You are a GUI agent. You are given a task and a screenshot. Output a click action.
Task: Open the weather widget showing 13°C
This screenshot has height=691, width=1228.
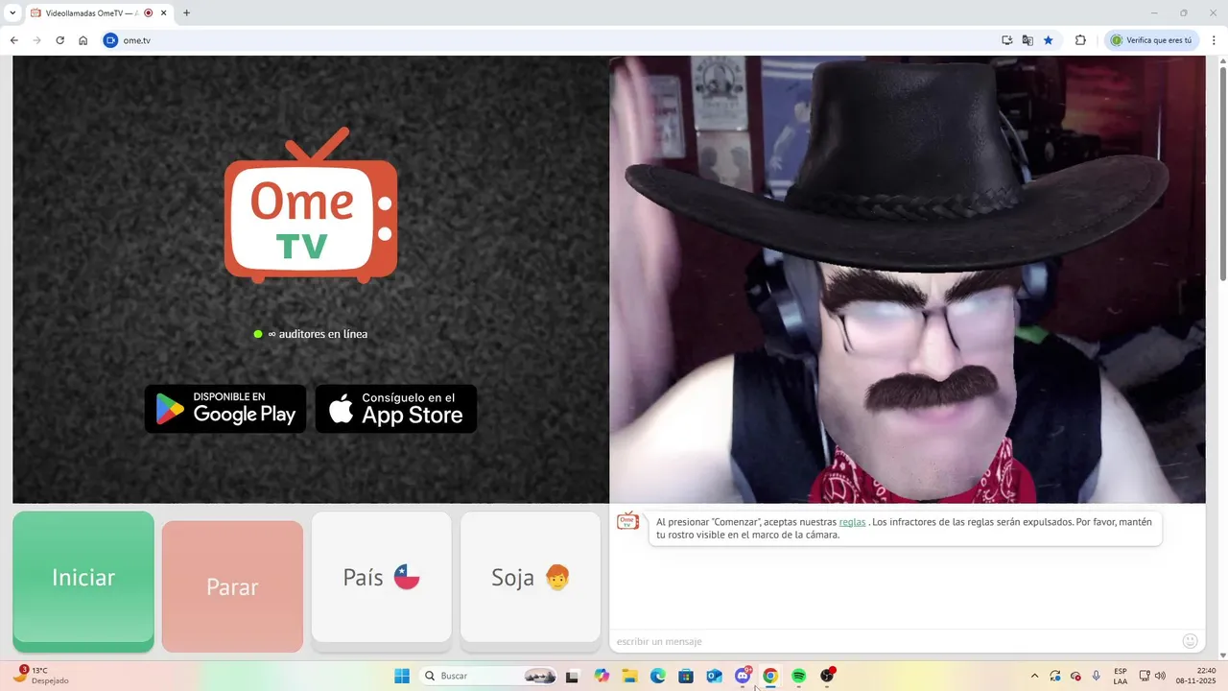coord(40,675)
